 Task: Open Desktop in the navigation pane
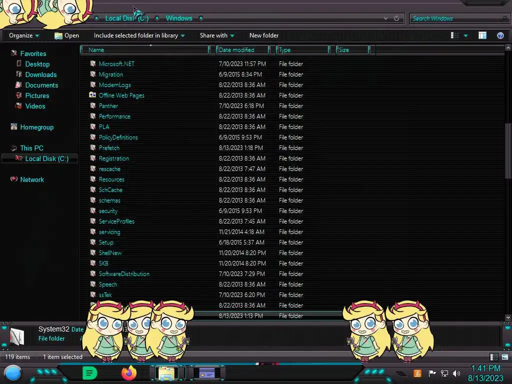click(x=37, y=64)
